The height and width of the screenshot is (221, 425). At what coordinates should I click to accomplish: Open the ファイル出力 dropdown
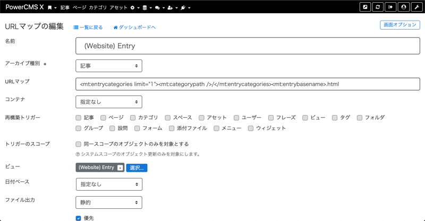tap(108, 202)
